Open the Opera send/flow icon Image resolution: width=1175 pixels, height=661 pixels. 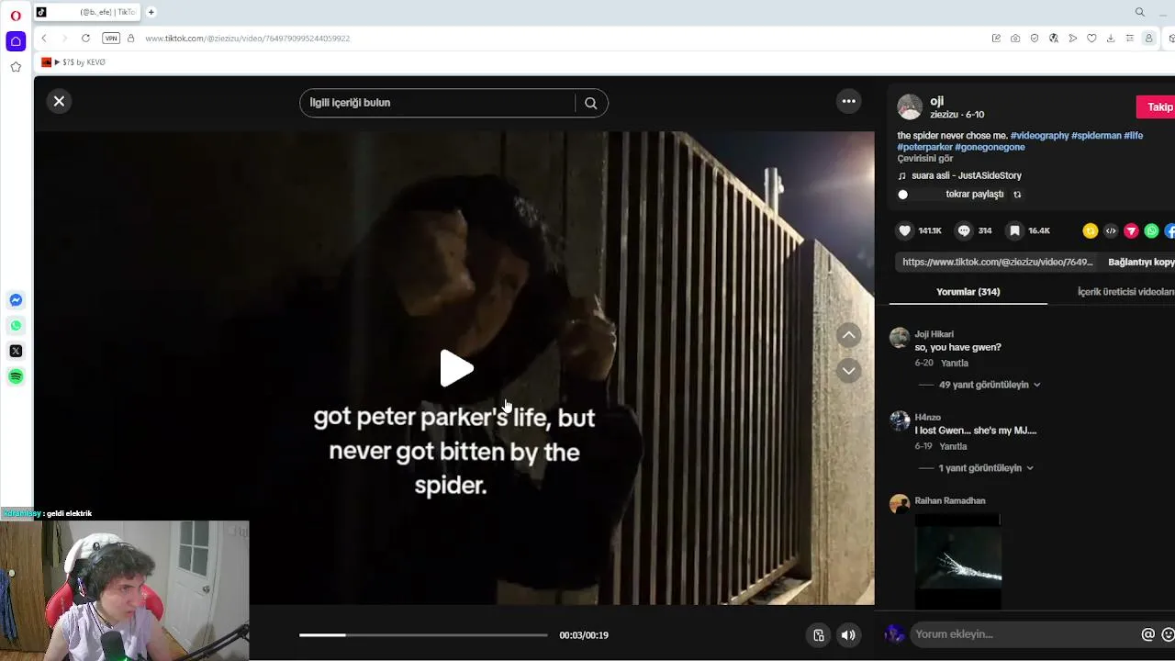pyautogui.click(x=1072, y=39)
